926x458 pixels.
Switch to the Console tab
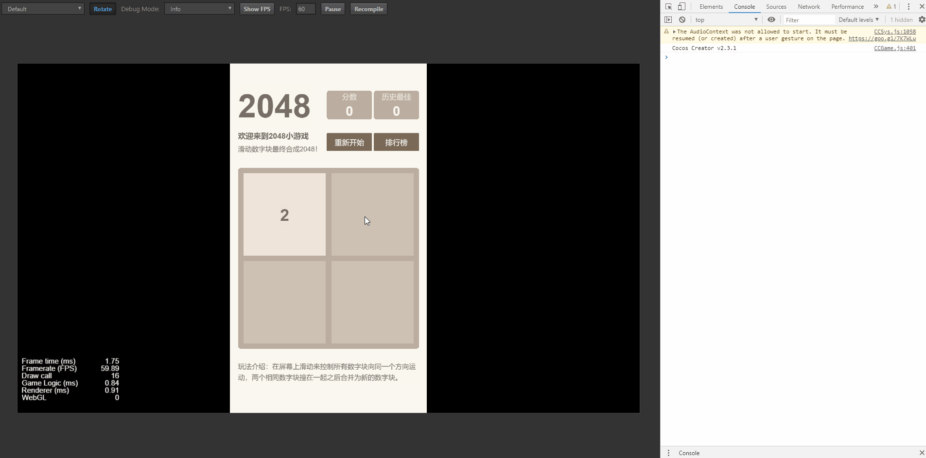[744, 7]
